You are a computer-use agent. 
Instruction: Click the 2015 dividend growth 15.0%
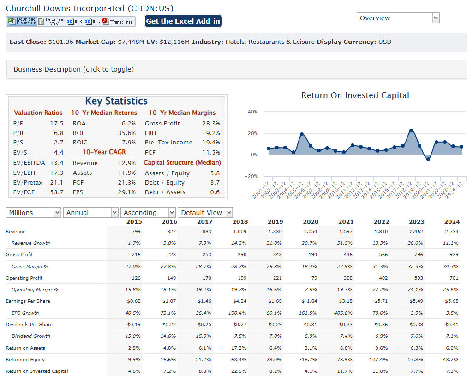[133, 336]
